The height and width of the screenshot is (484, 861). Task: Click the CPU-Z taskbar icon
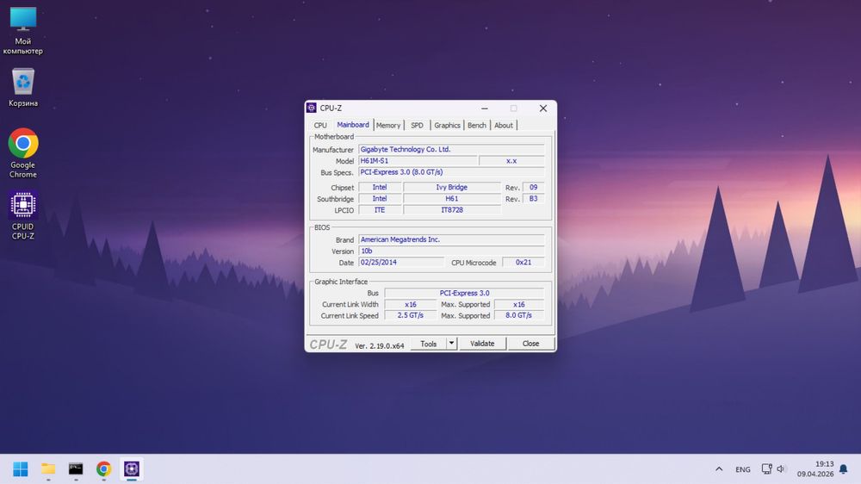[131, 468]
